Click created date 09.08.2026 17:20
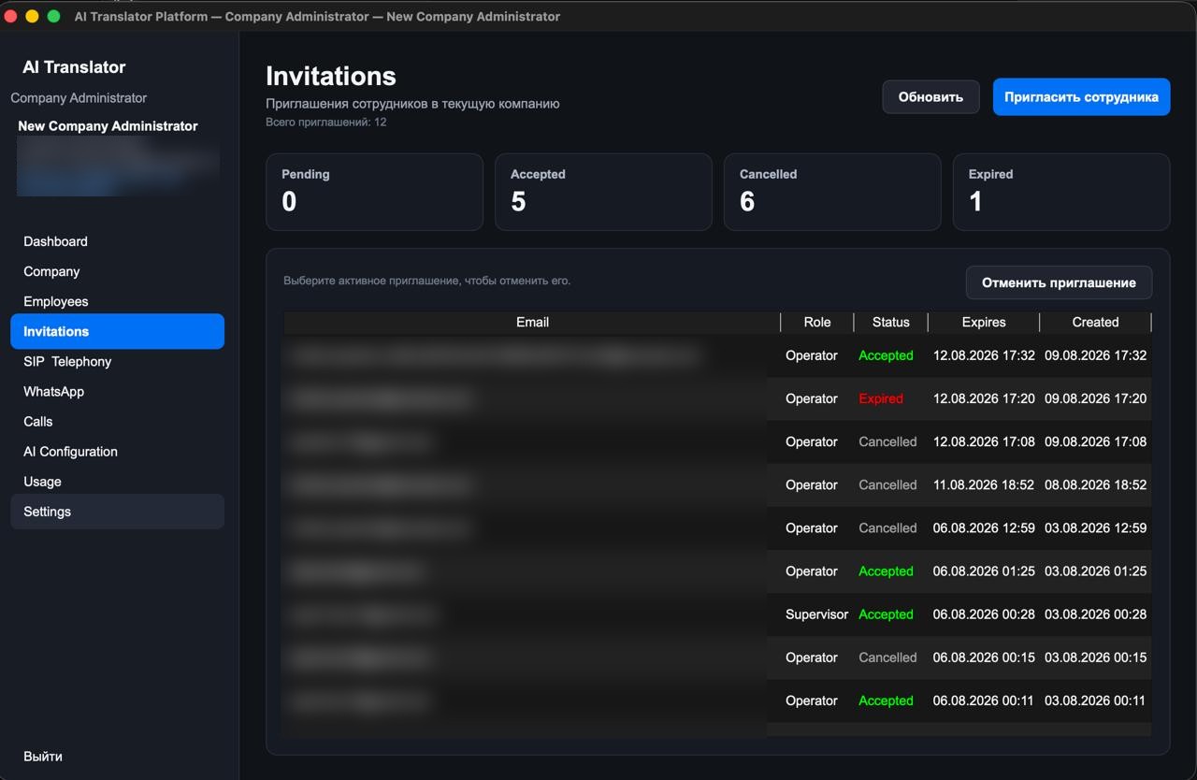This screenshot has height=780, width=1197. click(x=1095, y=398)
